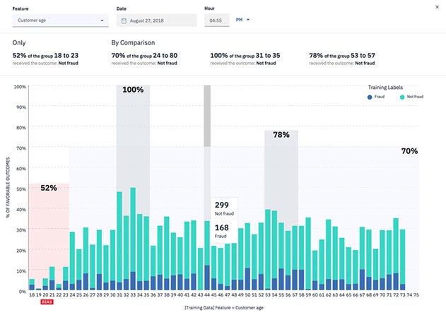Image resolution: width=446 pixels, height=327 pixels.
Task: Click y-axis 100% tick label
Action: click(x=20, y=87)
